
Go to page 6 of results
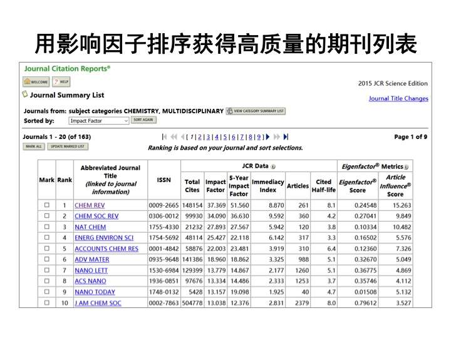[234, 137]
